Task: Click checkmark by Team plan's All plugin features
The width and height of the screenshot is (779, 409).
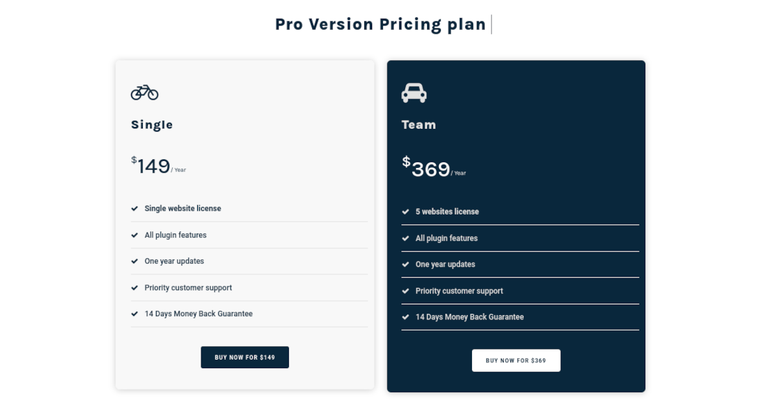Action: (406, 239)
